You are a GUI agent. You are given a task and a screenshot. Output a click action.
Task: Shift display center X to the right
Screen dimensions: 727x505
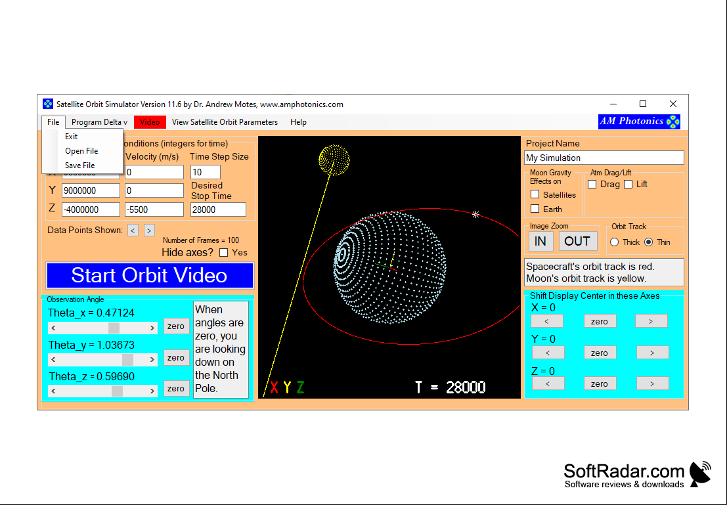[x=651, y=321]
